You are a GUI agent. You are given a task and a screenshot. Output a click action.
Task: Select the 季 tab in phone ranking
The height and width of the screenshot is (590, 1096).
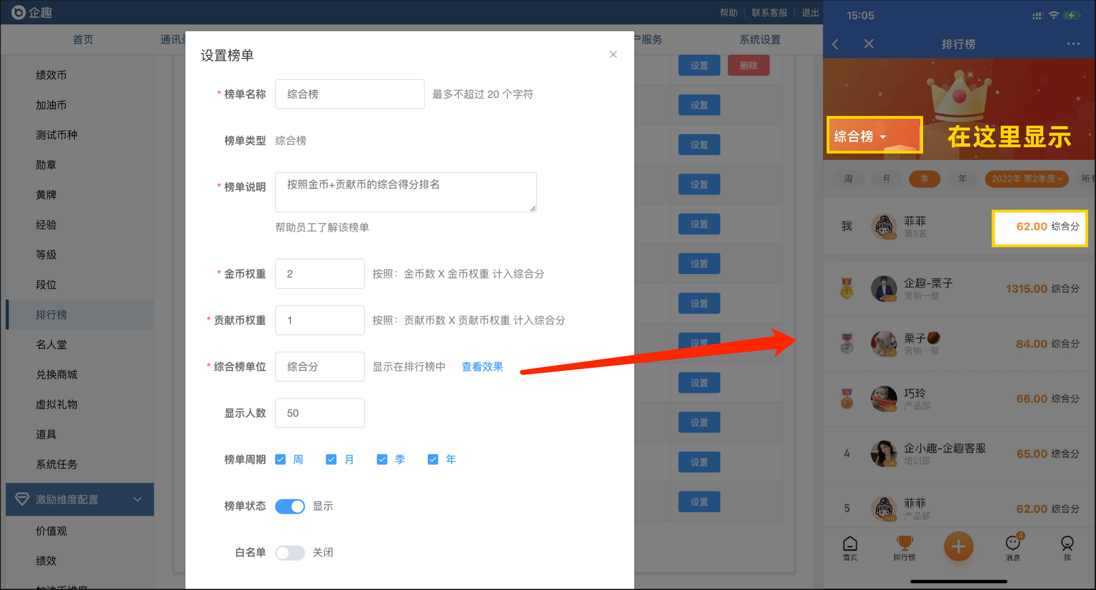tap(924, 179)
